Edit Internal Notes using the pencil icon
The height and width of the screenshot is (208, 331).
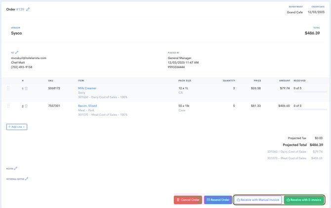(x=27, y=179)
